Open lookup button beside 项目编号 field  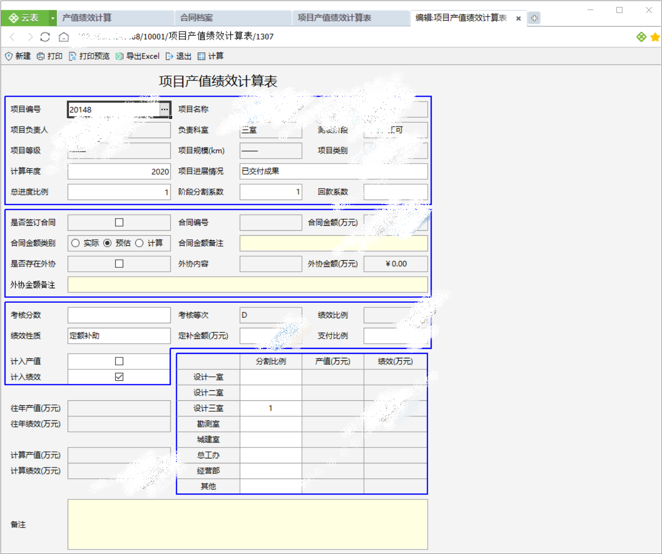(165, 110)
